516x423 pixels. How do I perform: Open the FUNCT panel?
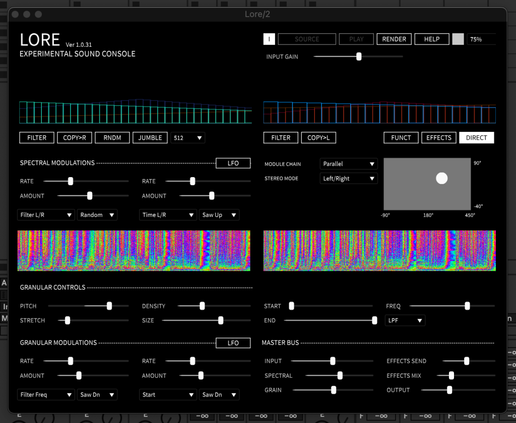[x=401, y=138]
